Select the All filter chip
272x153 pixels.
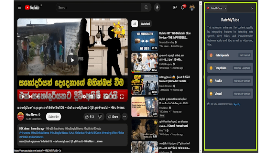[134, 24]
